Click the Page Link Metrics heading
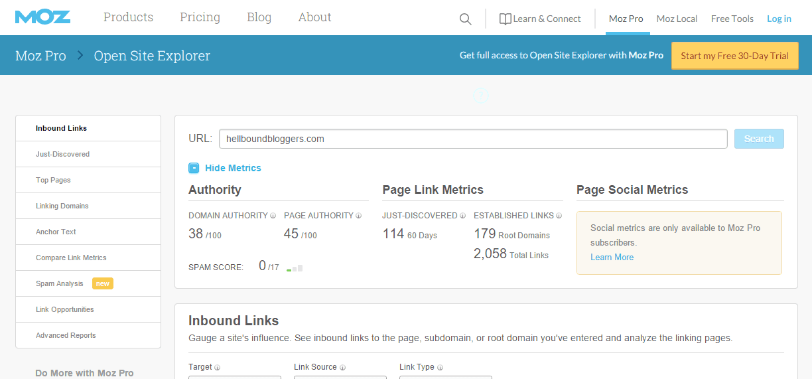Viewport: 812px width, 379px height. click(433, 190)
